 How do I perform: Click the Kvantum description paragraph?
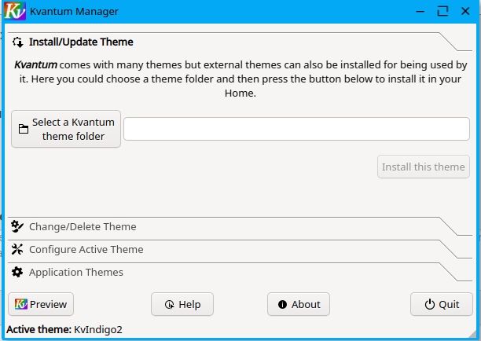tap(240, 79)
